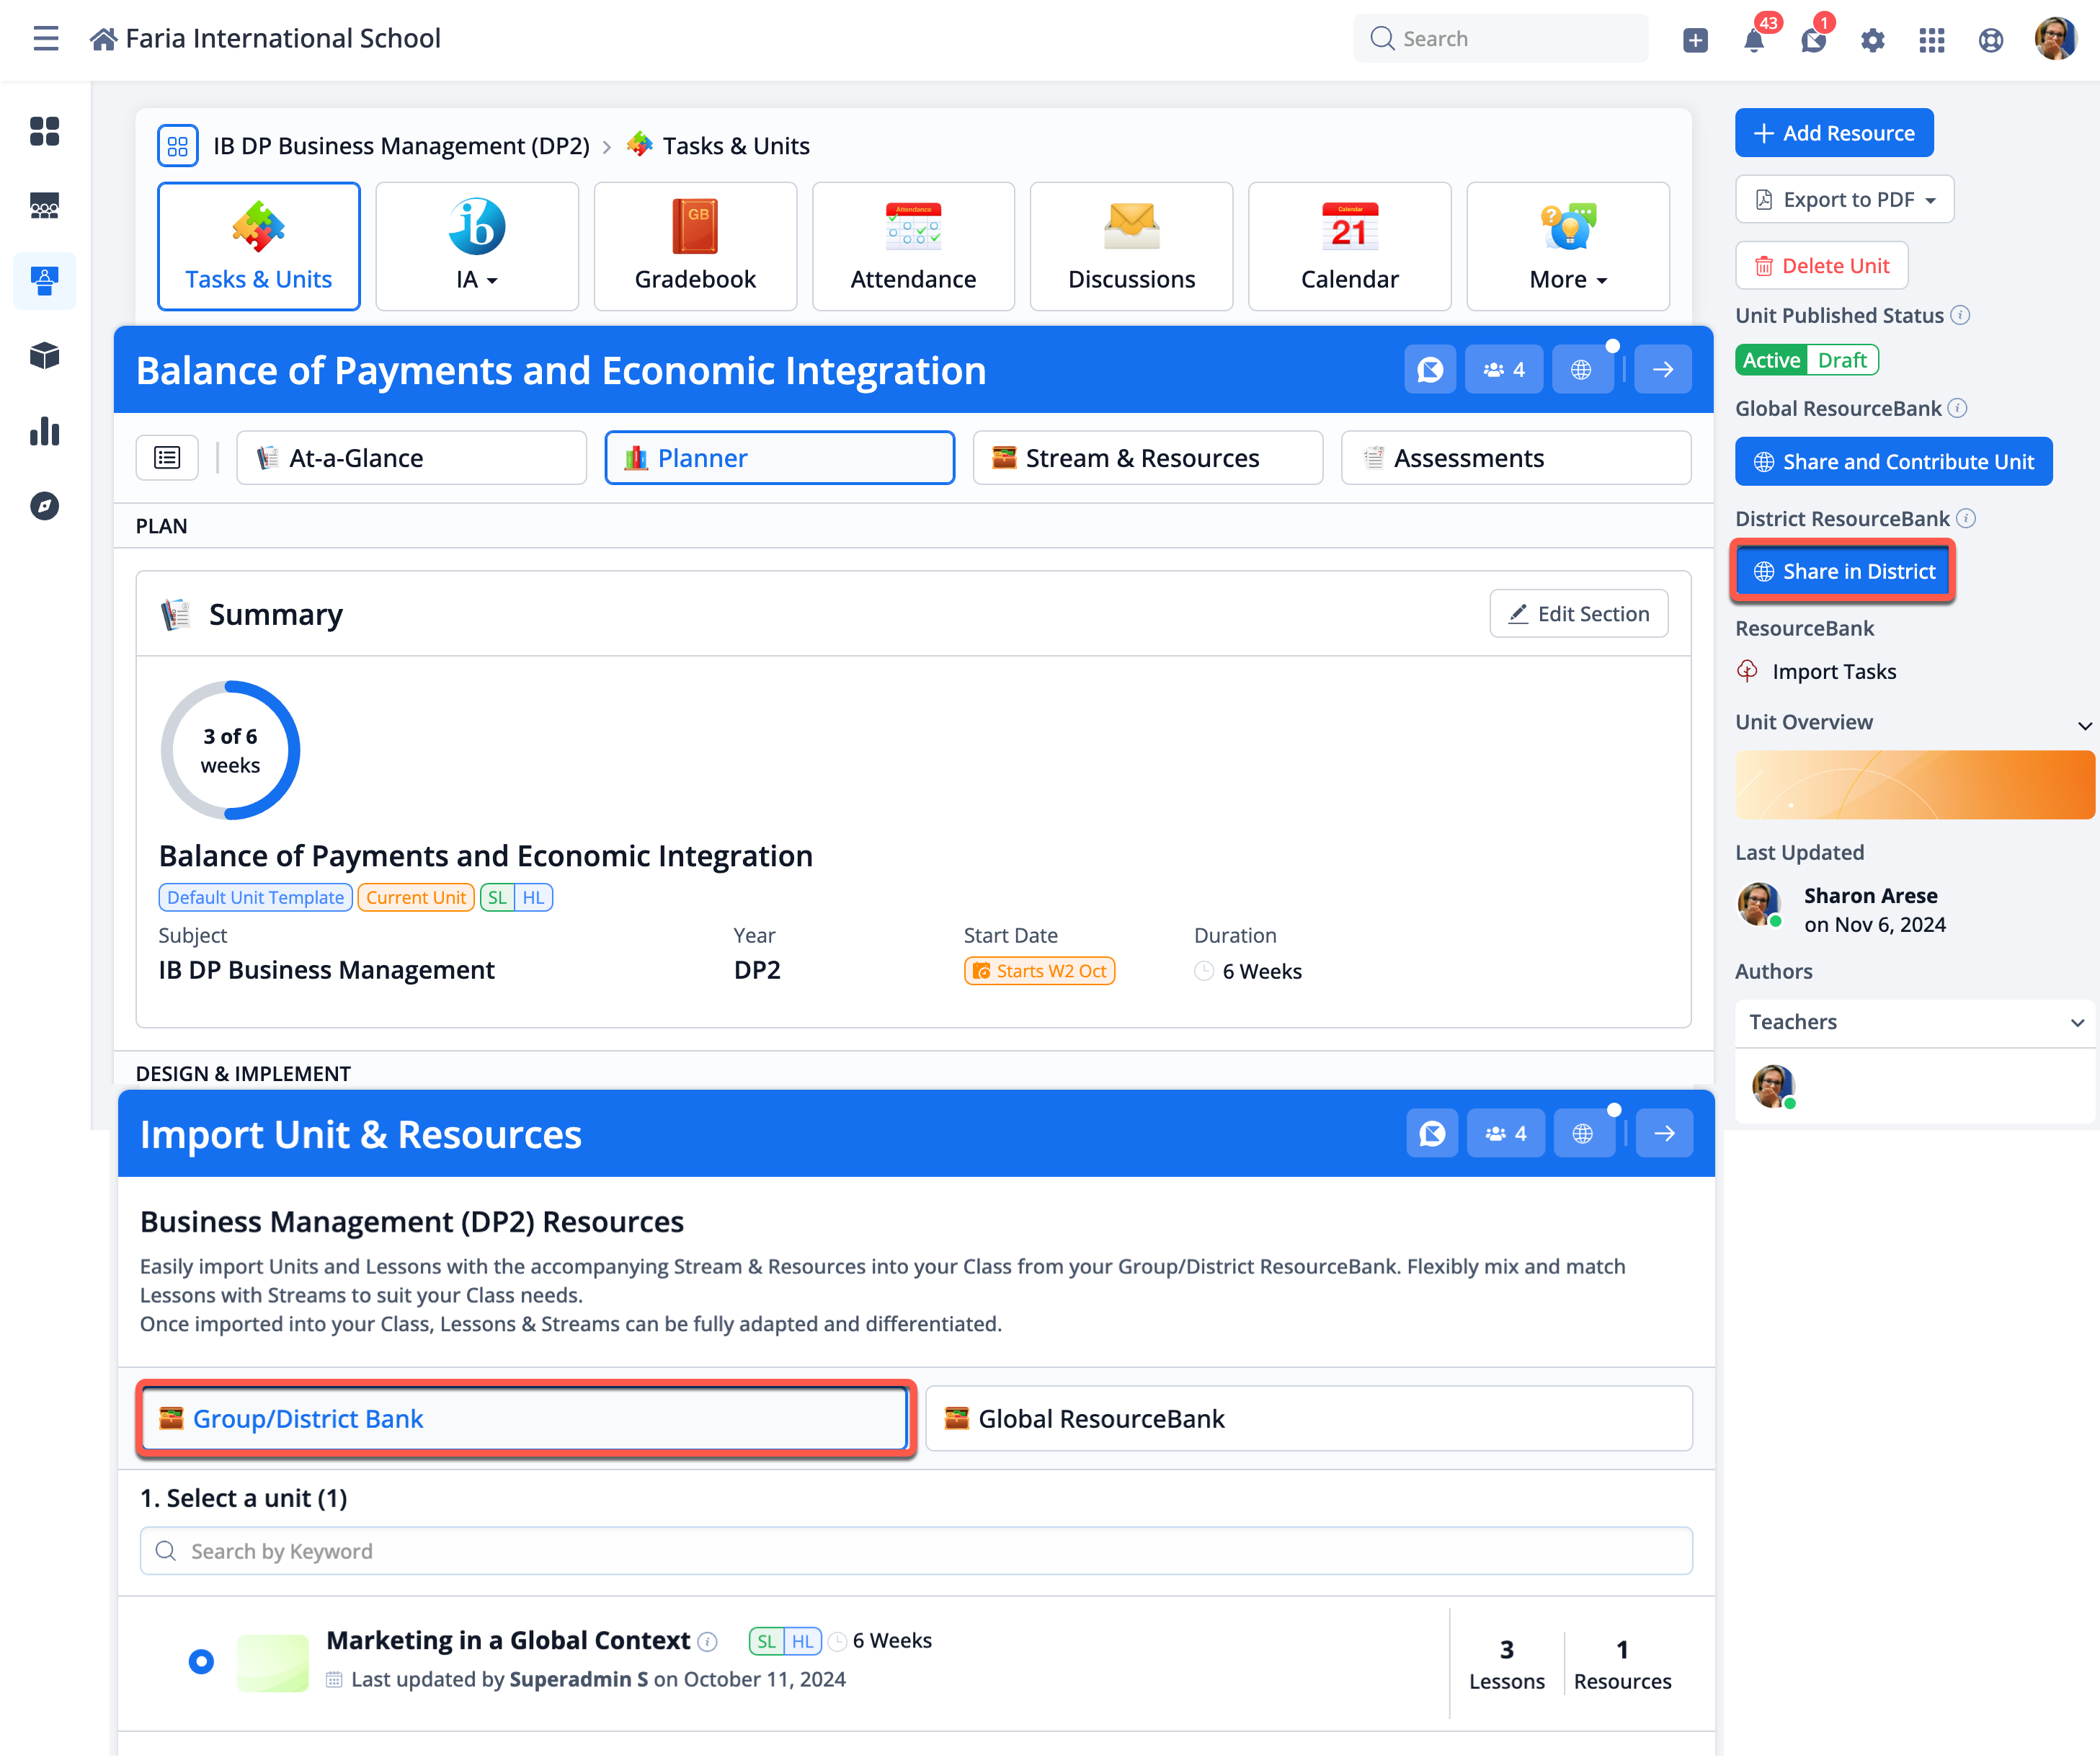Click Search by Keyword field

click(916, 1552)
